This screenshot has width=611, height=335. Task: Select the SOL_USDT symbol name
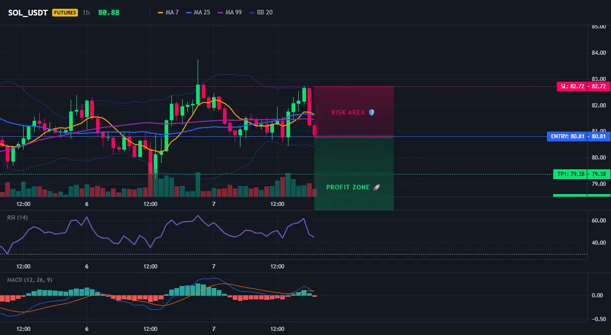28,12
